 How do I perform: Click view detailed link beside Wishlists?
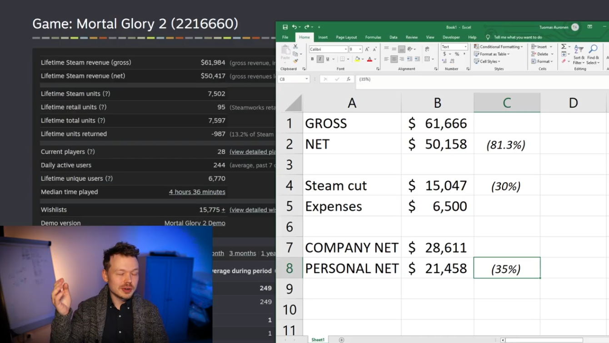point(253,210)
